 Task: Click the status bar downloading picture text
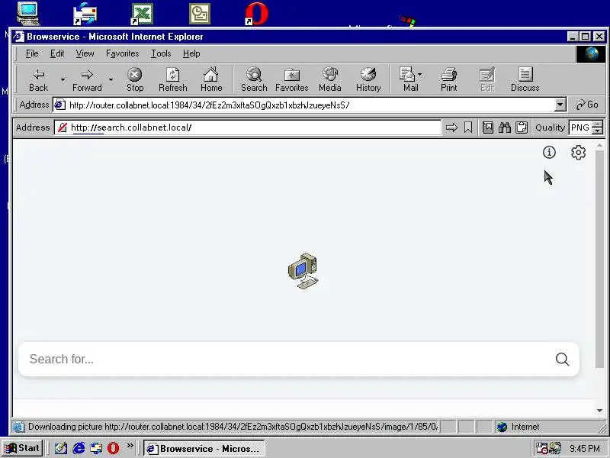coord(233,427)
